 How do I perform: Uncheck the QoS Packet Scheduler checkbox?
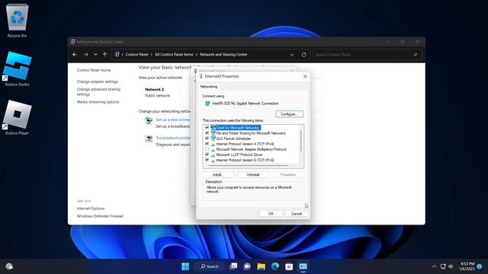coord(207,139)
